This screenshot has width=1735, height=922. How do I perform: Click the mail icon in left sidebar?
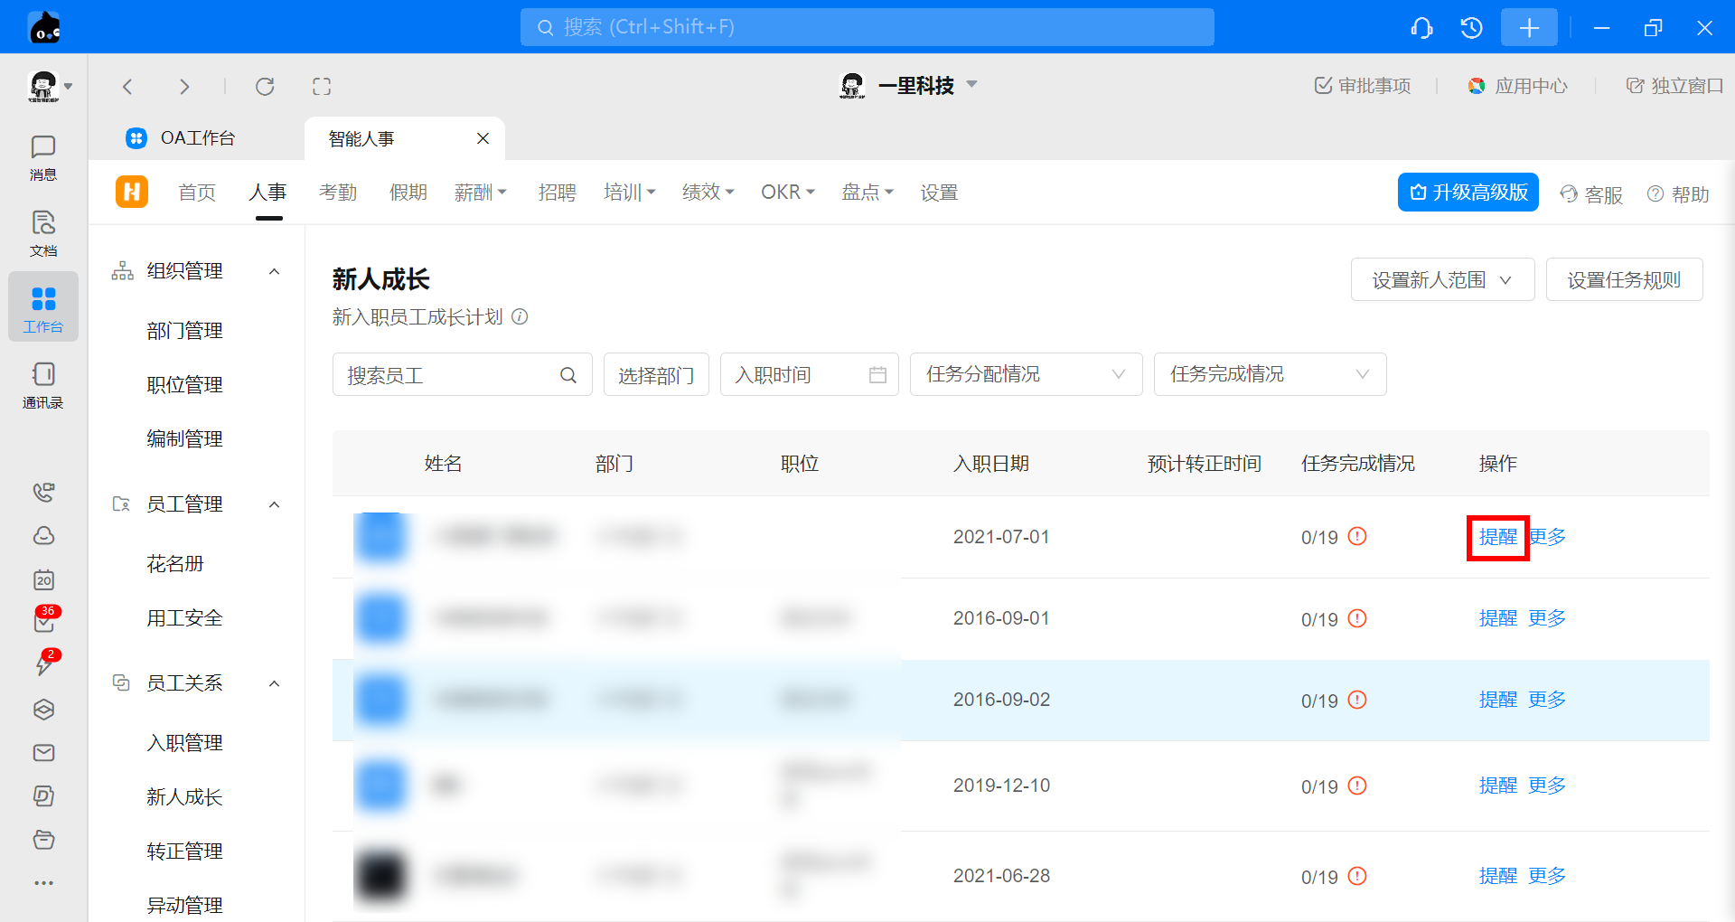43,753
